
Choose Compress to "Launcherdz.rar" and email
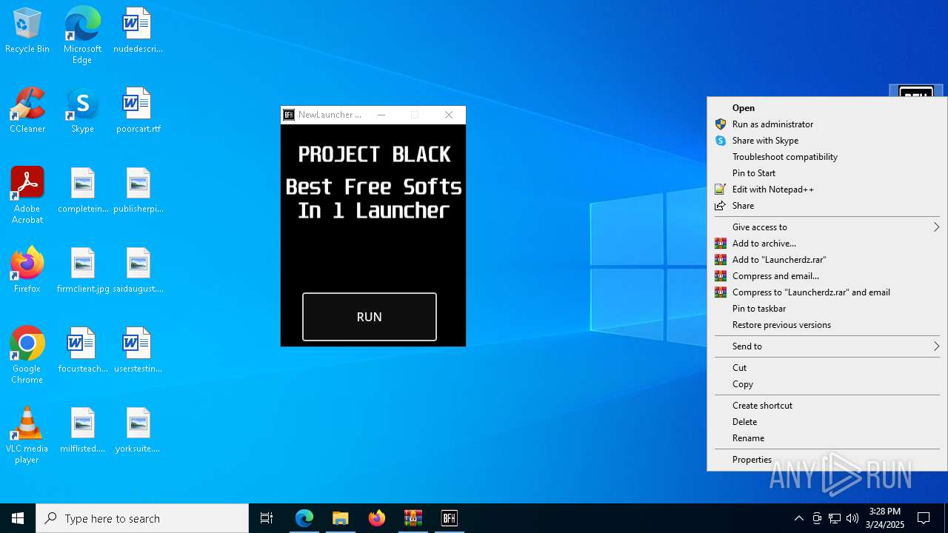pyautogui.click(x=827, y=292)
